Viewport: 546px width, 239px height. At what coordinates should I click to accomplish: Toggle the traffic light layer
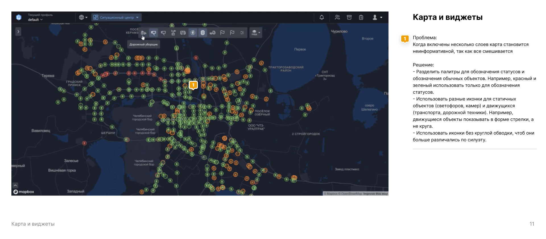coord(202,33)
